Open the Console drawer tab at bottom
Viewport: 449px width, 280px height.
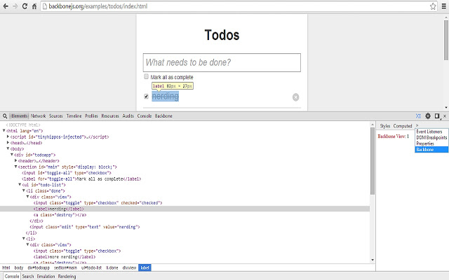tap(12, 276)
